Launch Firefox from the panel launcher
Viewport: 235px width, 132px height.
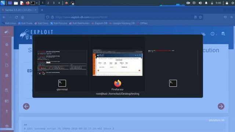28,3
